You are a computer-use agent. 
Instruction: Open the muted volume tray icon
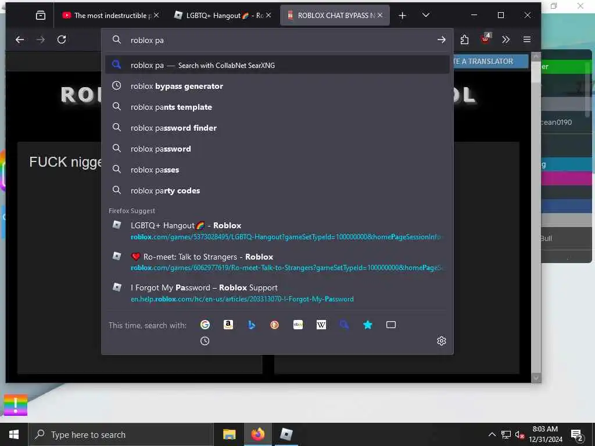(520, 434)
